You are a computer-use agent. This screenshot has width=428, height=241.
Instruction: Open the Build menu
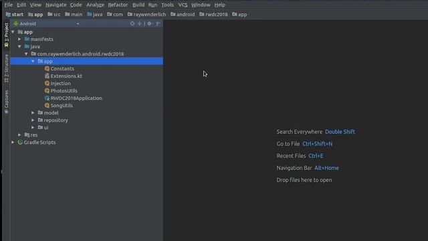pos(138,5)
